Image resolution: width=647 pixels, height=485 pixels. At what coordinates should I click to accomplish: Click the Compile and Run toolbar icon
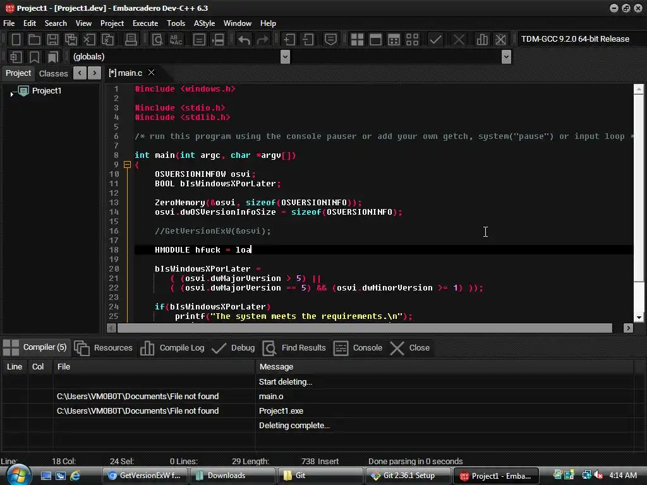tap(394, 40)
